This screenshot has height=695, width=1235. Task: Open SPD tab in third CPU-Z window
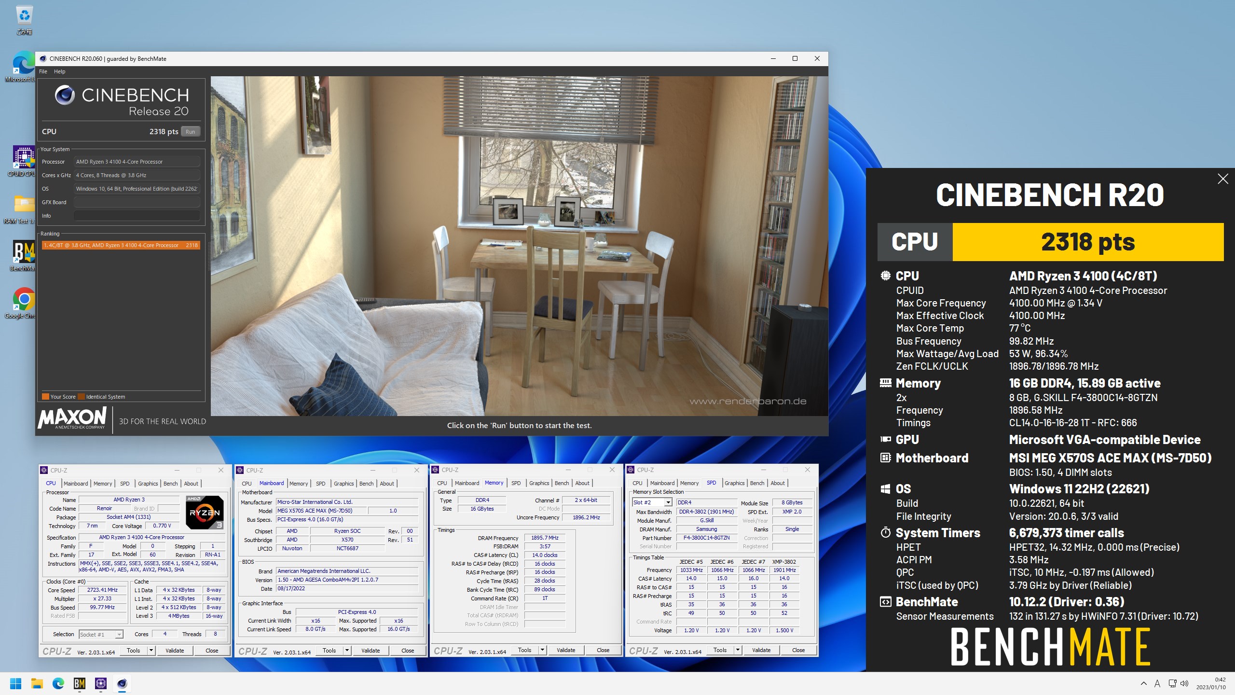point(516,483)
